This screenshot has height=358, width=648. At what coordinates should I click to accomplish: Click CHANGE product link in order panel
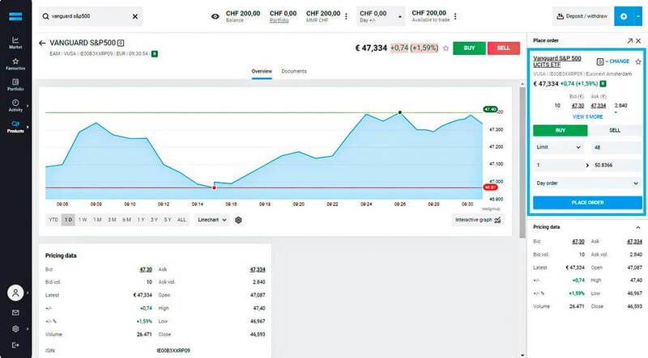(619, 61)
